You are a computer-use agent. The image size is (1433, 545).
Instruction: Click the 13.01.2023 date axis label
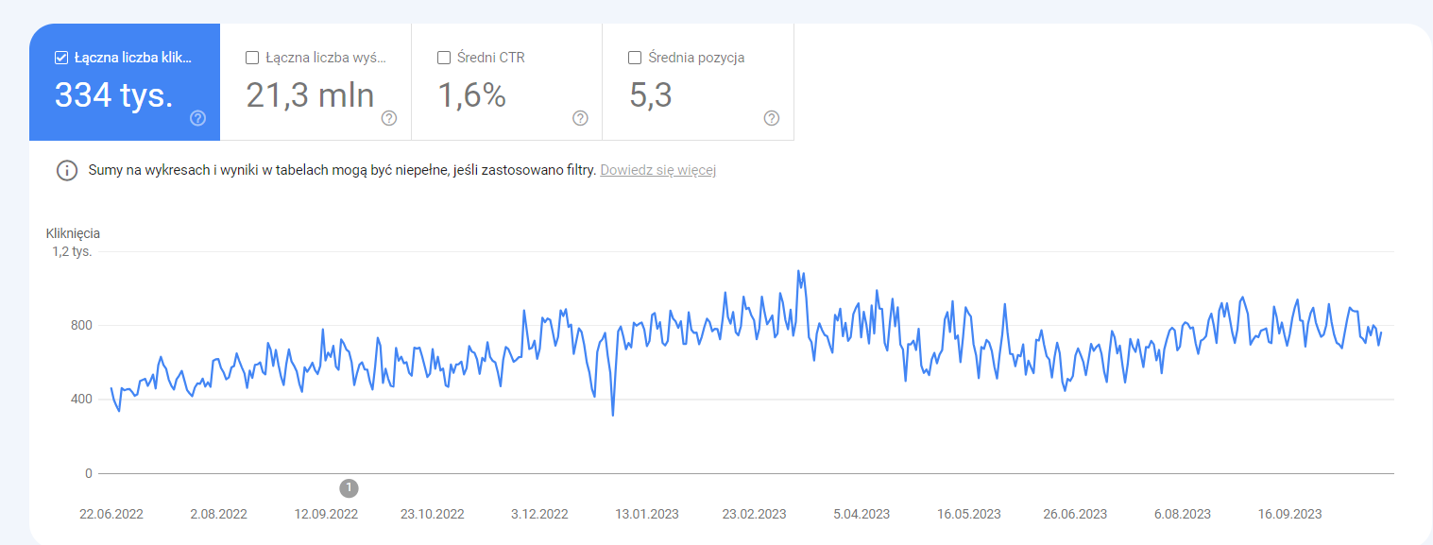pyautogui.click(x=647, y=514)
